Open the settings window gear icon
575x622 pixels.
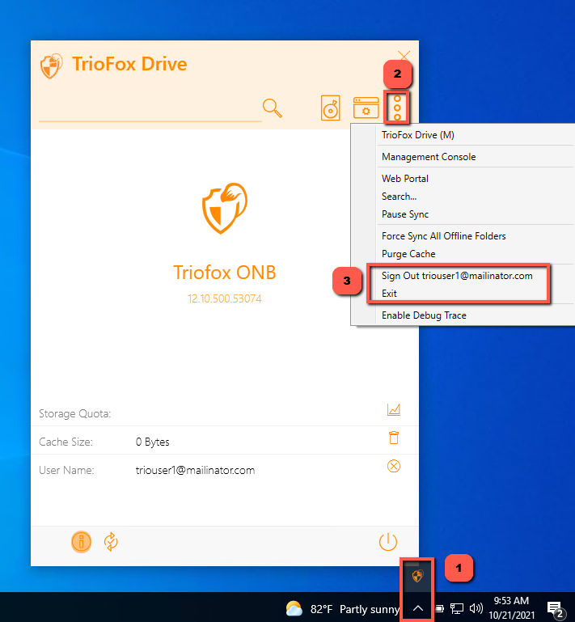click(366, 108)
